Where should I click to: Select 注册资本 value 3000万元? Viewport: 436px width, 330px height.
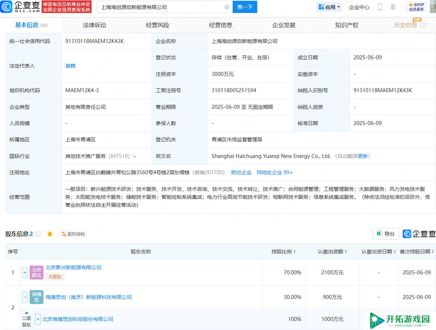pyautogui.click(x=223, y=74)
